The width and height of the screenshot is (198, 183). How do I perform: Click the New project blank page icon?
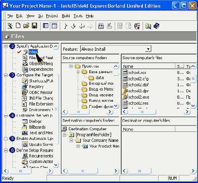[18, 26]
